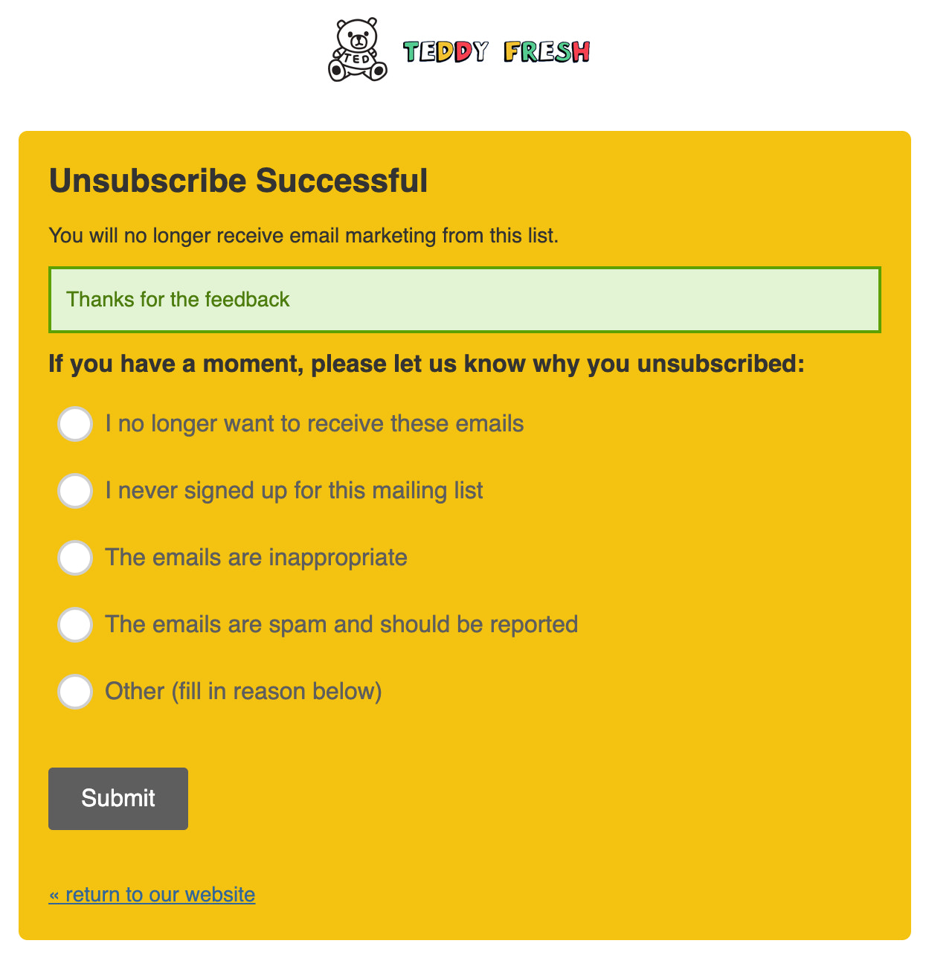926x955 pixels.
Task: Select 'I never signed up for this mailing list'
Action: click(x=74, y=491)
